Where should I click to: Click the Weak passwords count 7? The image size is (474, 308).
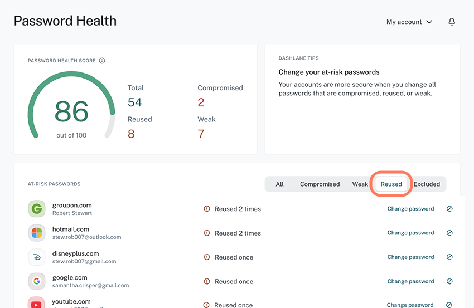[201, 134]
